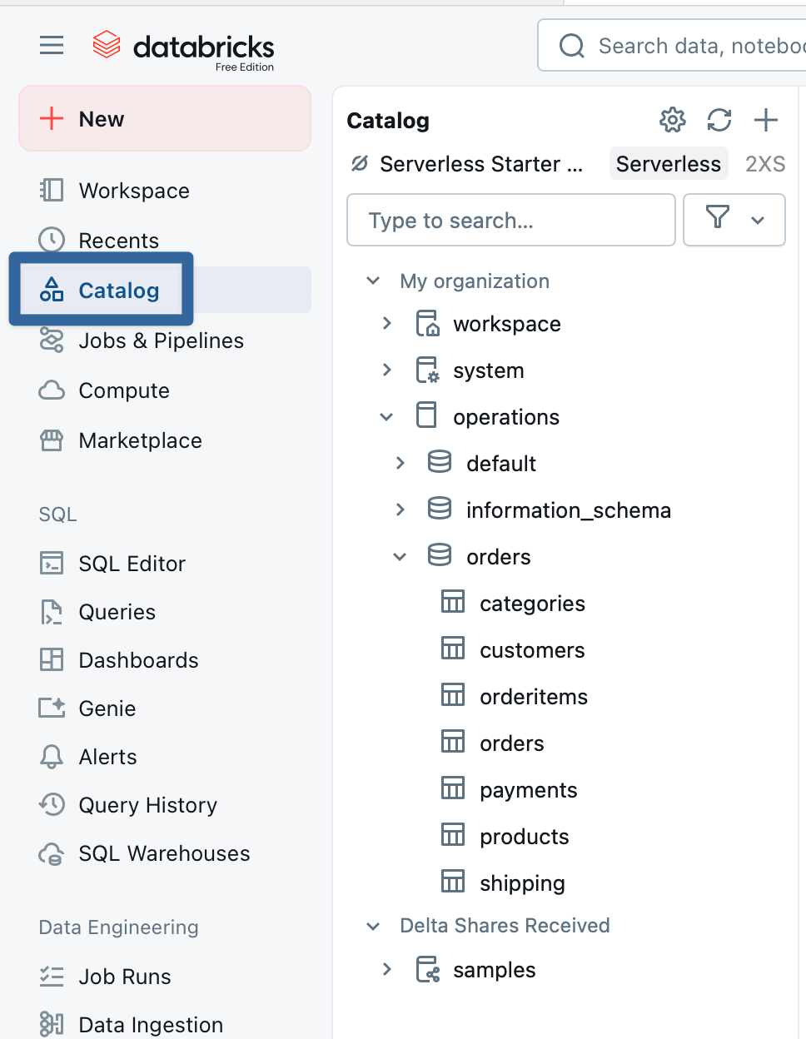This screenshot has width=806, height=1039.
Task: Collapse the orders schema
Action: (x=400, y=556)
